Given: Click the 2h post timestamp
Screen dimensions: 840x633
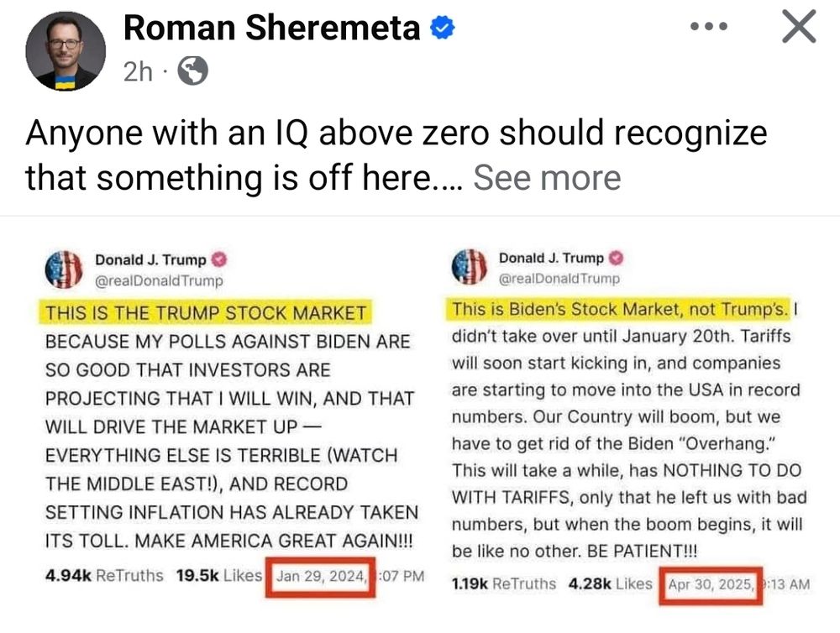Looking at the screenshot, I should (138, 71).
